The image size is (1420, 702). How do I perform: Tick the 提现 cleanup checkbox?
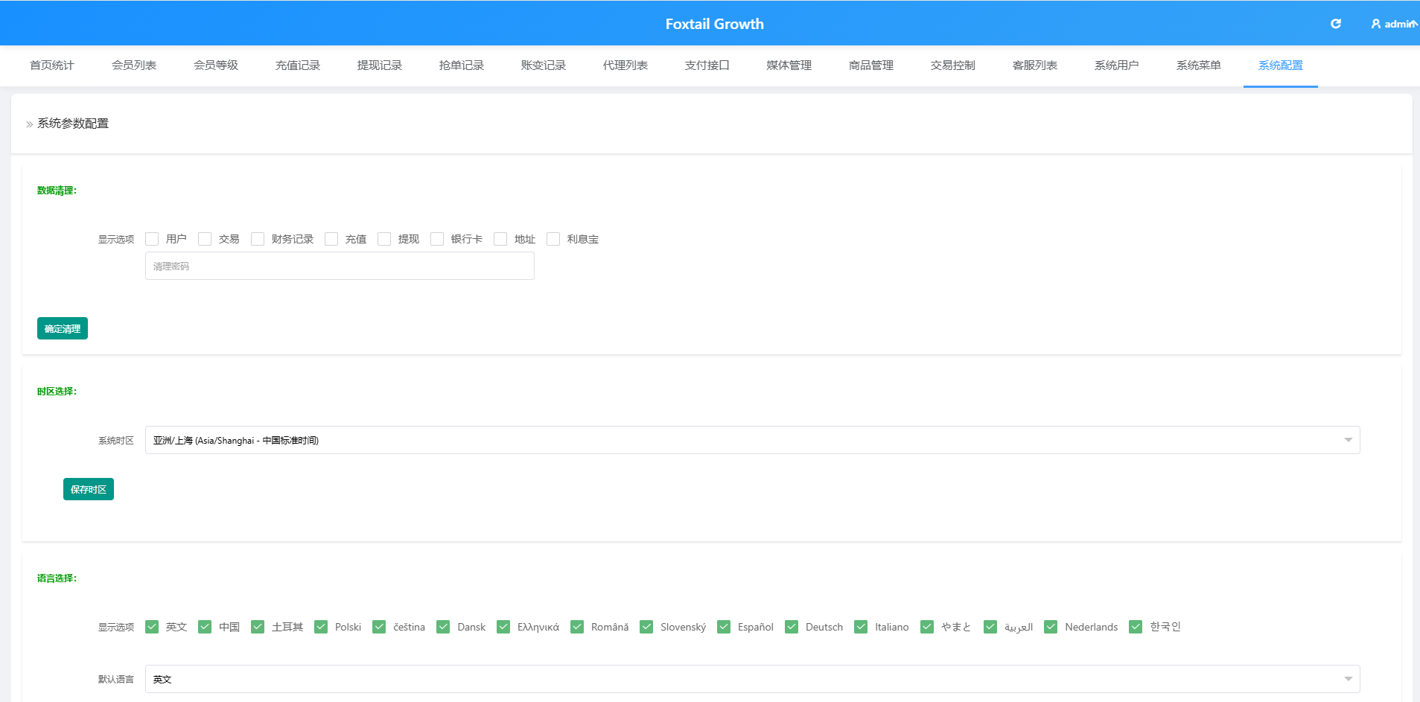[x=384, y=239]
